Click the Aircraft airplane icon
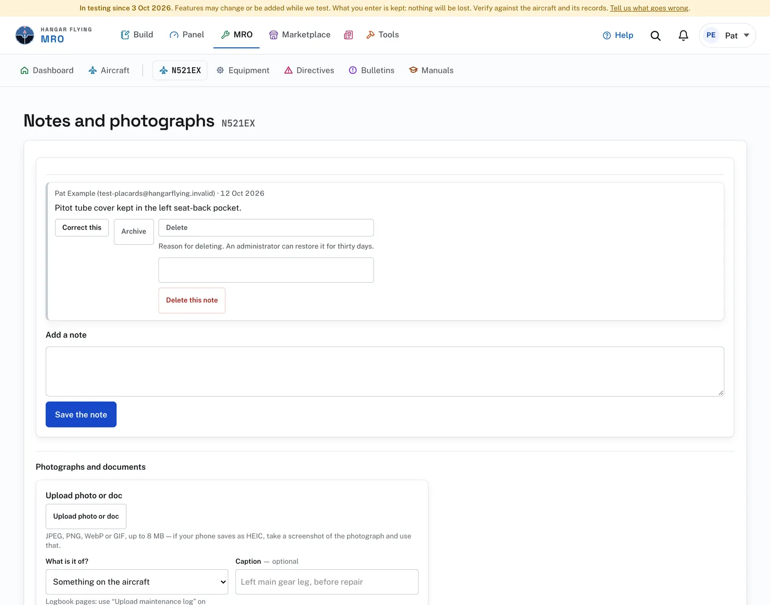The width and height of the screenshot is (770, 605). click(92, 70)
